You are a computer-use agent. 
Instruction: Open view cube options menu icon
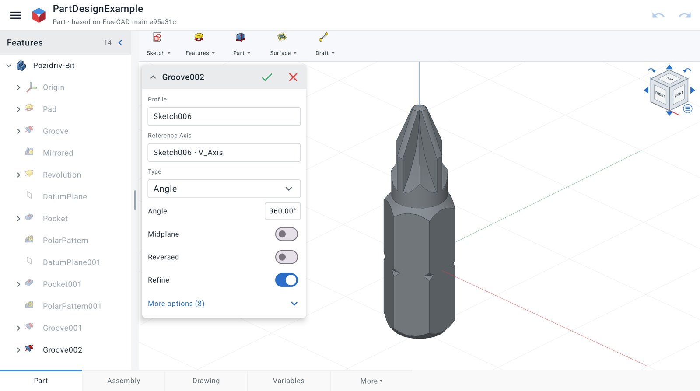tap(688, 109)
